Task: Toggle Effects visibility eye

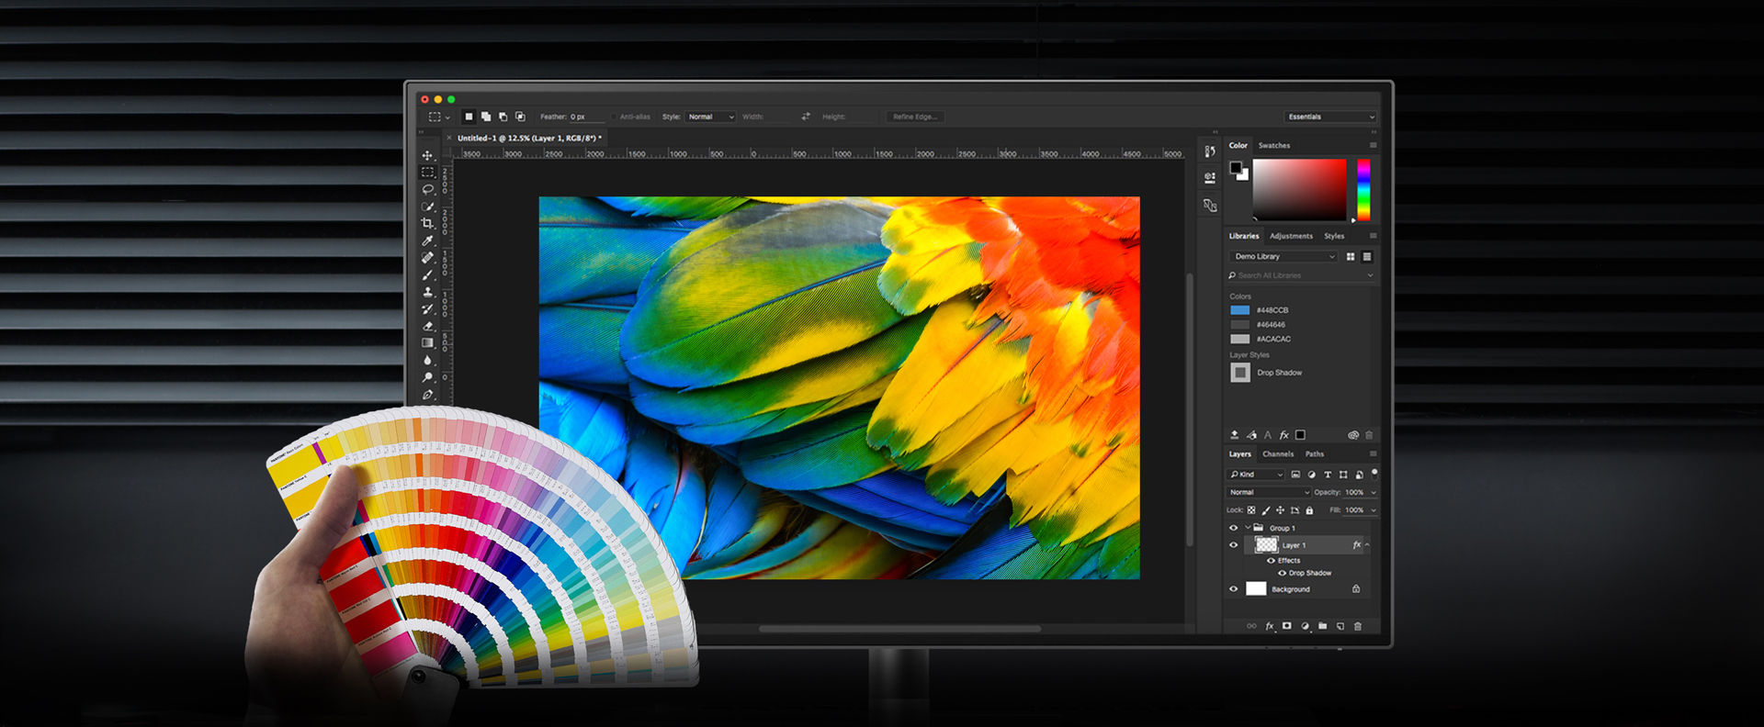Action: pos(1272,560)
